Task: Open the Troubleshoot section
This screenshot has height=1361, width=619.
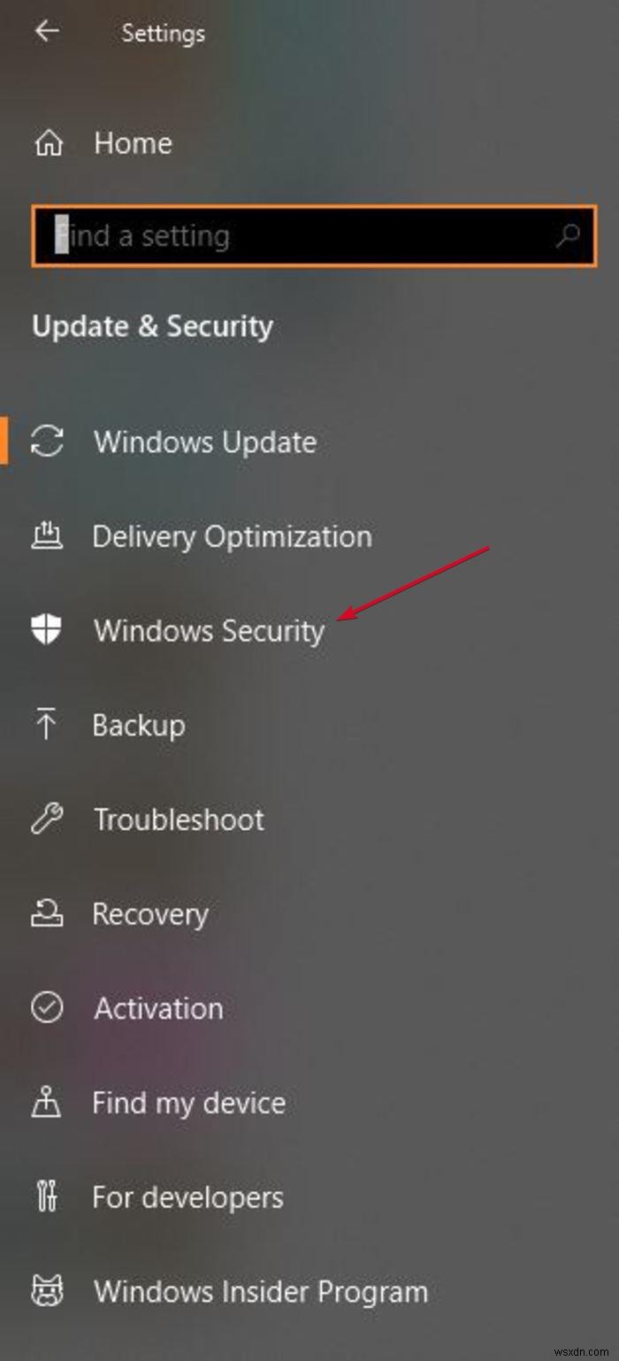Action: coord(178,819)
